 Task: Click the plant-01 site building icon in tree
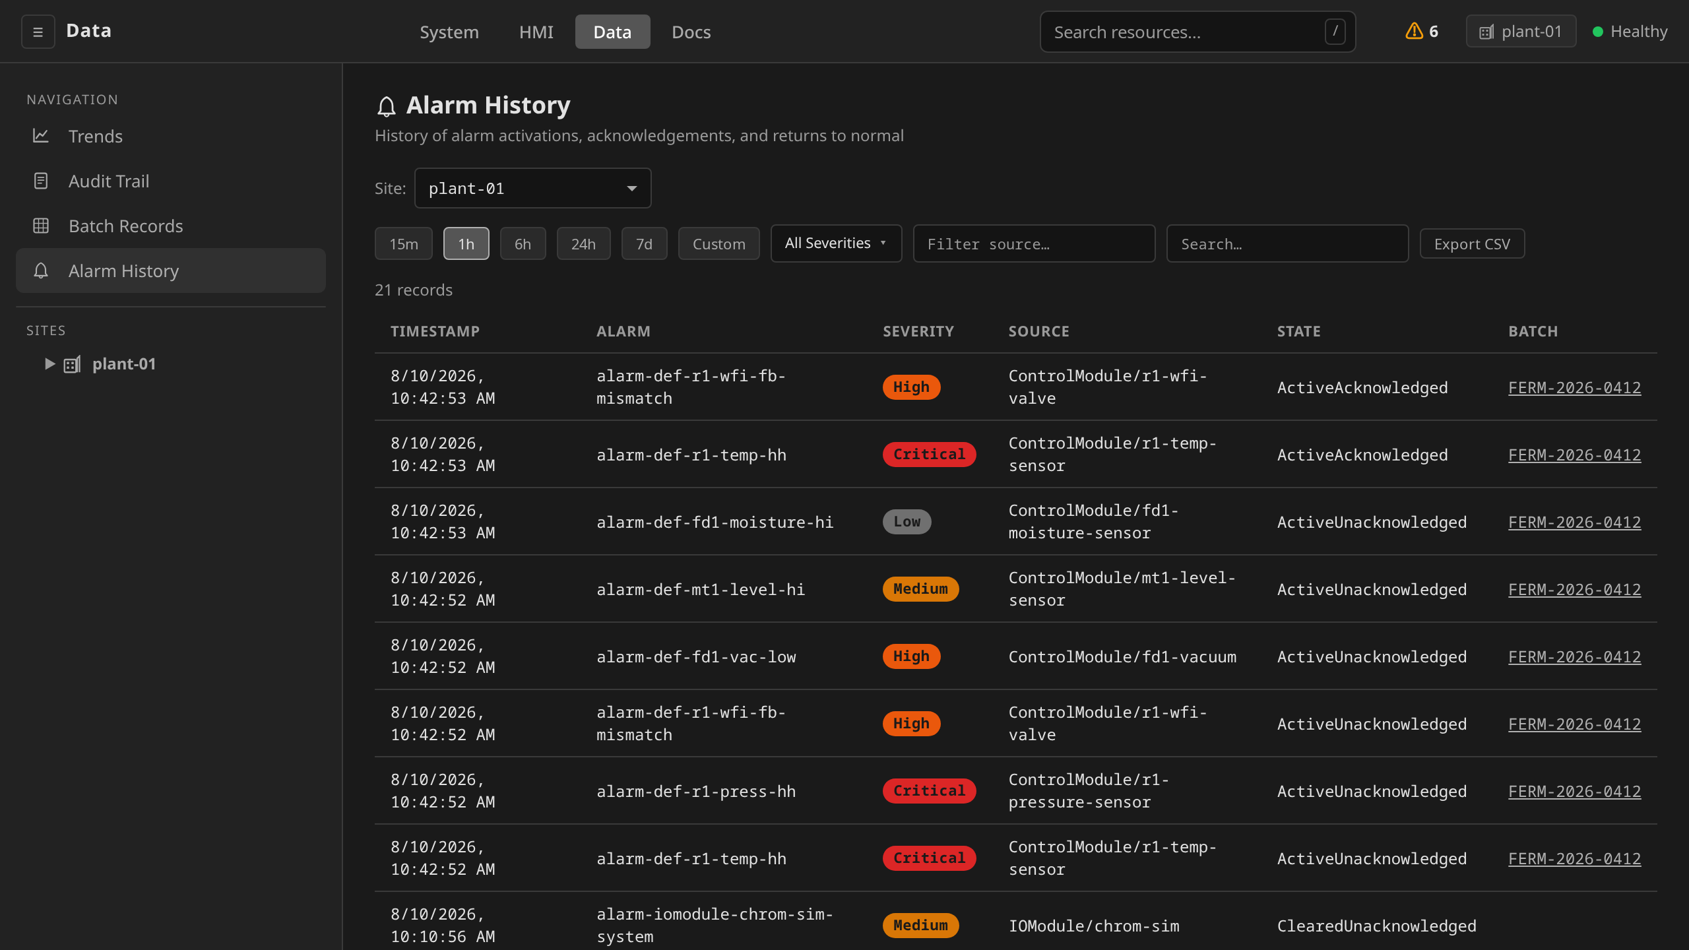(72, 364)
